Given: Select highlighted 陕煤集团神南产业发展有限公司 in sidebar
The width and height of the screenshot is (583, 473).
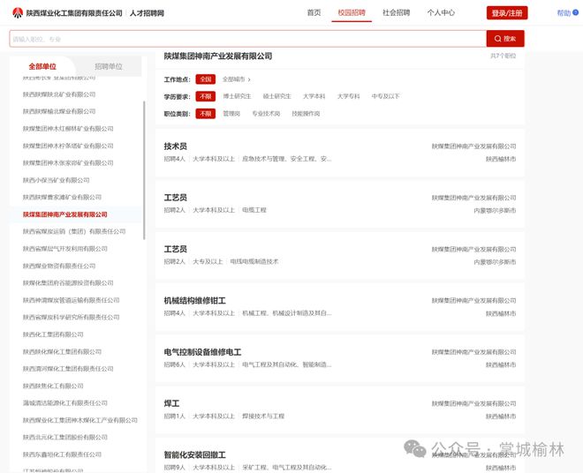Looking at the screenshot, I should coord(65,214).
